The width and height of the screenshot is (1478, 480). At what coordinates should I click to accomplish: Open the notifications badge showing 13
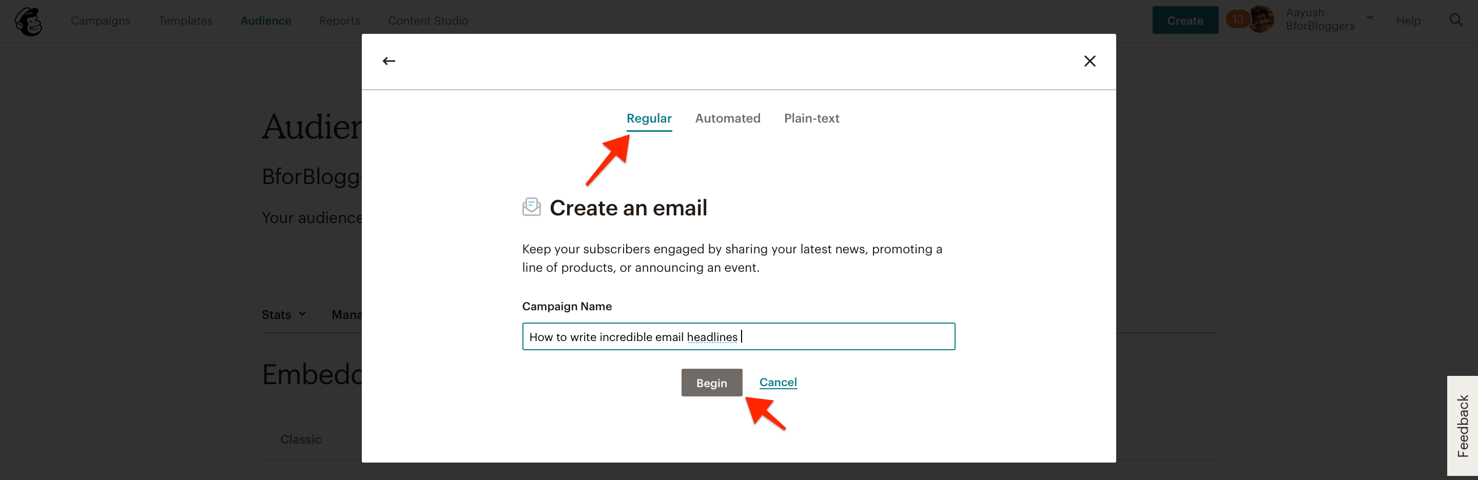point(1238,19)
